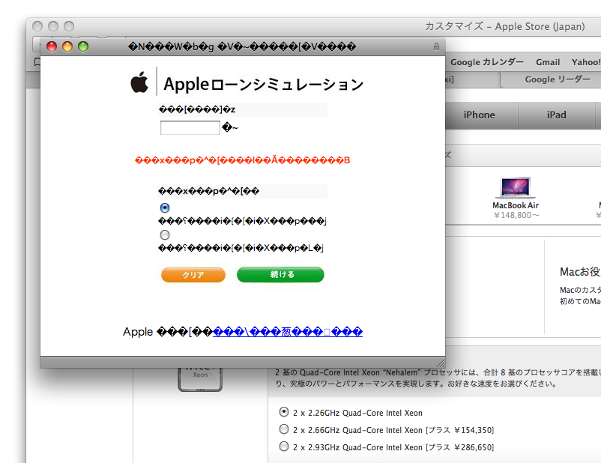
Task: Click the MacBook Air product image
Action: tap(516, 188)
